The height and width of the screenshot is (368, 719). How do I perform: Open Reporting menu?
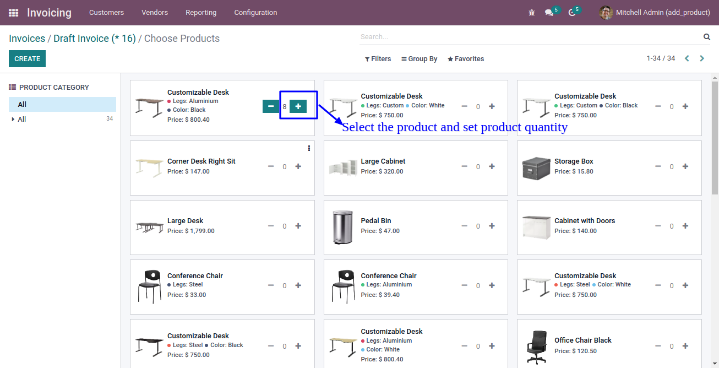click(x=201, y=12)
